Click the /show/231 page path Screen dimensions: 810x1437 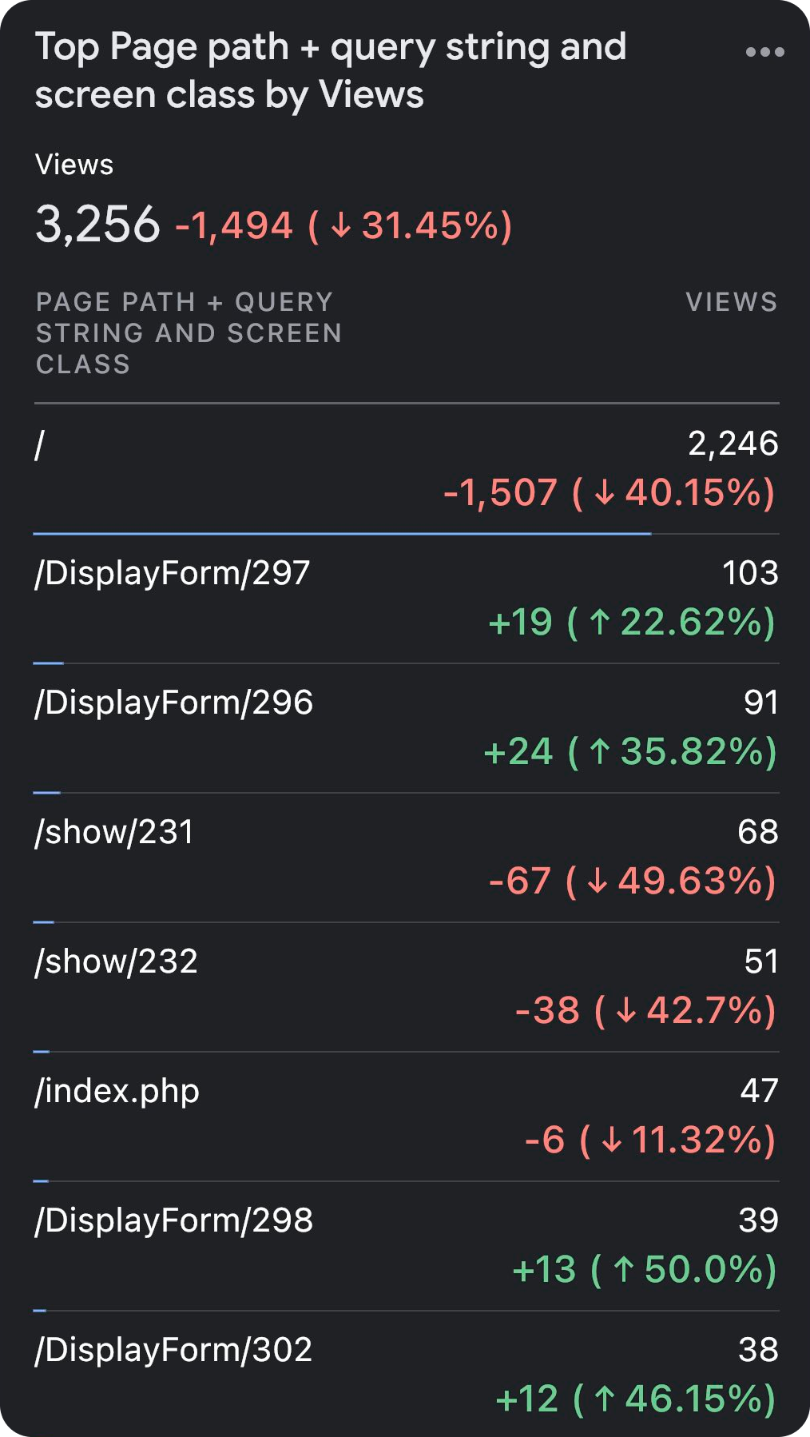click(x=114, y=832)
